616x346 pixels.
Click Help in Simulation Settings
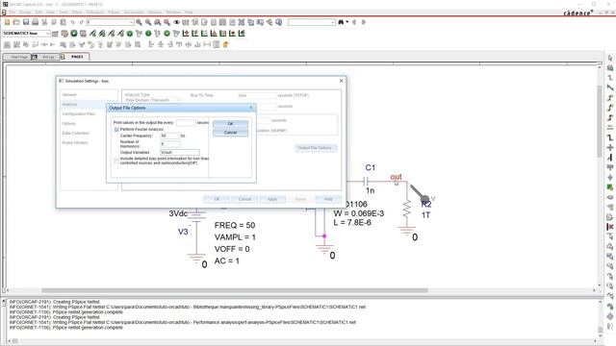point(328,199)
